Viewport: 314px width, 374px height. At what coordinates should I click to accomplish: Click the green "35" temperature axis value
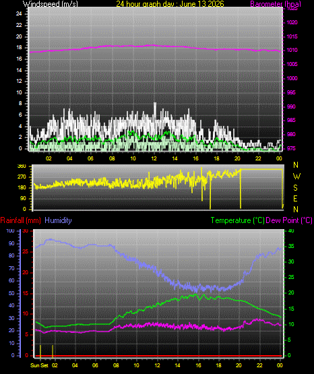pos(291,247)
